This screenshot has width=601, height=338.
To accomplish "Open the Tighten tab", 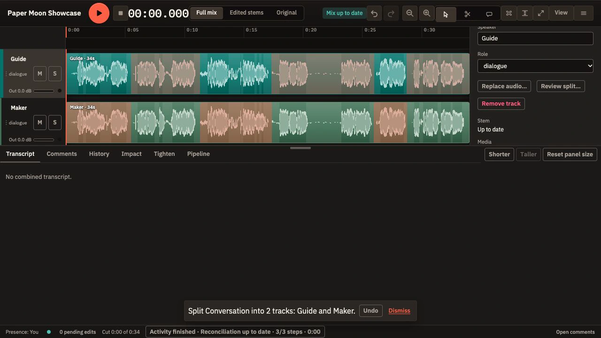I will point(164,154).
